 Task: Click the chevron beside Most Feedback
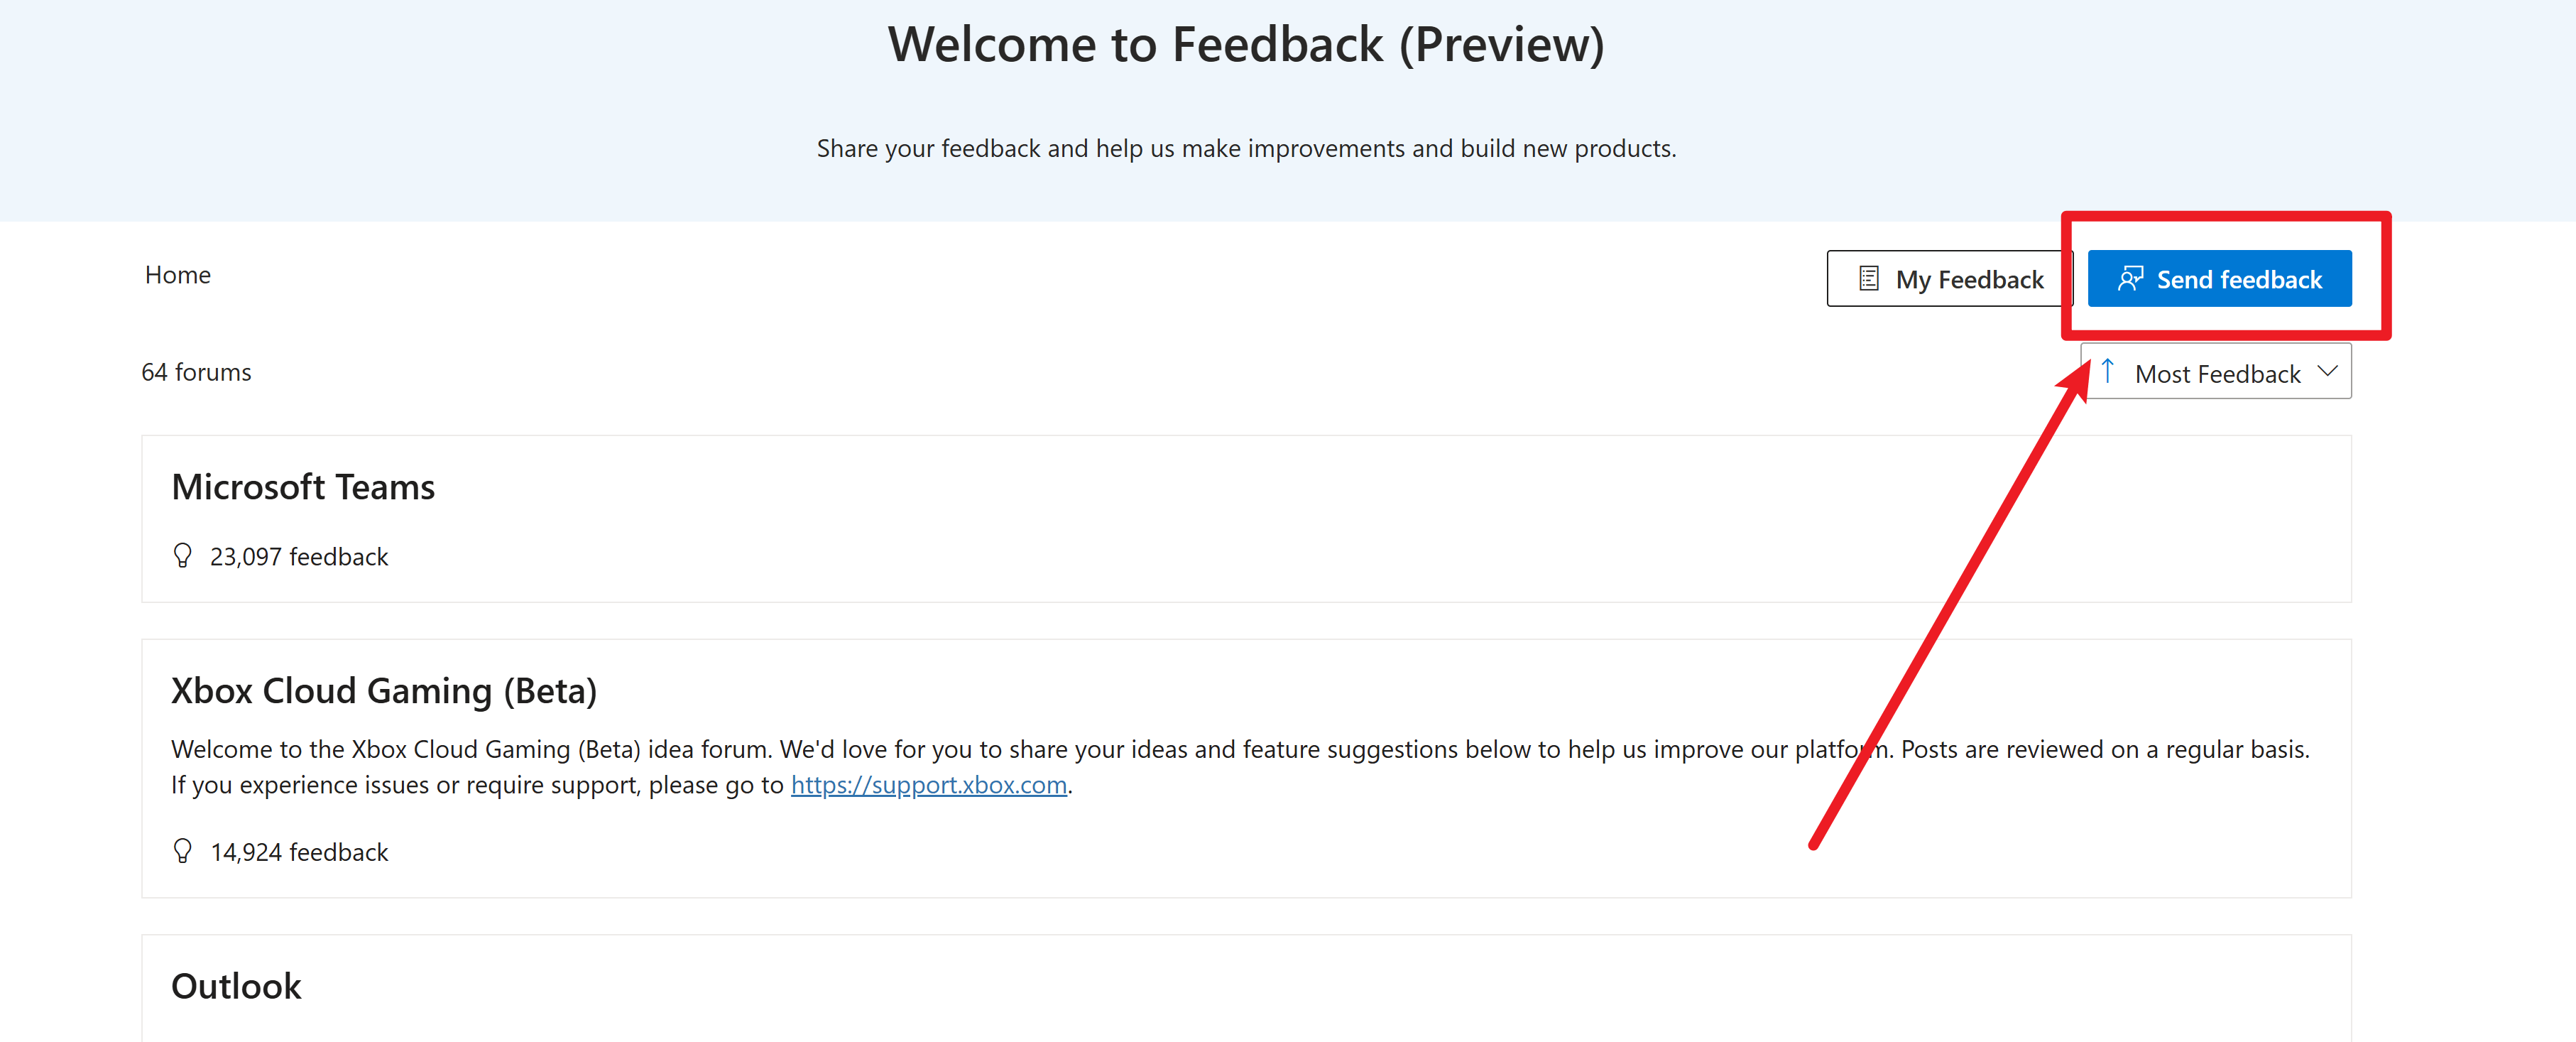(x=2328, y=372)
